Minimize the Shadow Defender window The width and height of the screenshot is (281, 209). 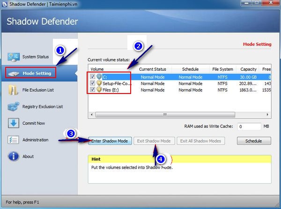247,3
